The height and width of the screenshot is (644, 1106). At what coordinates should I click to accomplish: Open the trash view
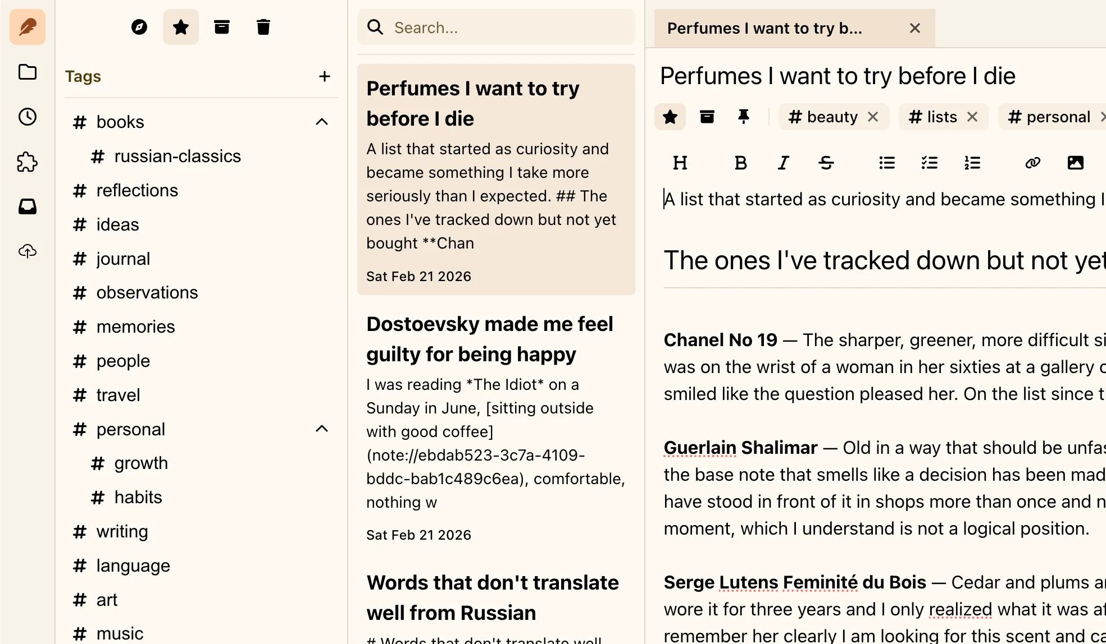point(263,26)
